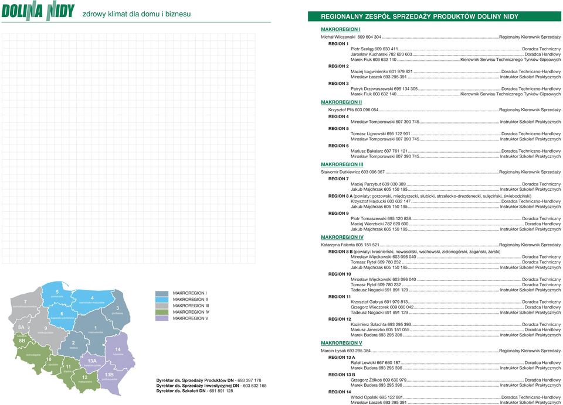Select region 8A on the map
Viewport: 563px width, 405px height.
[21, 327]
